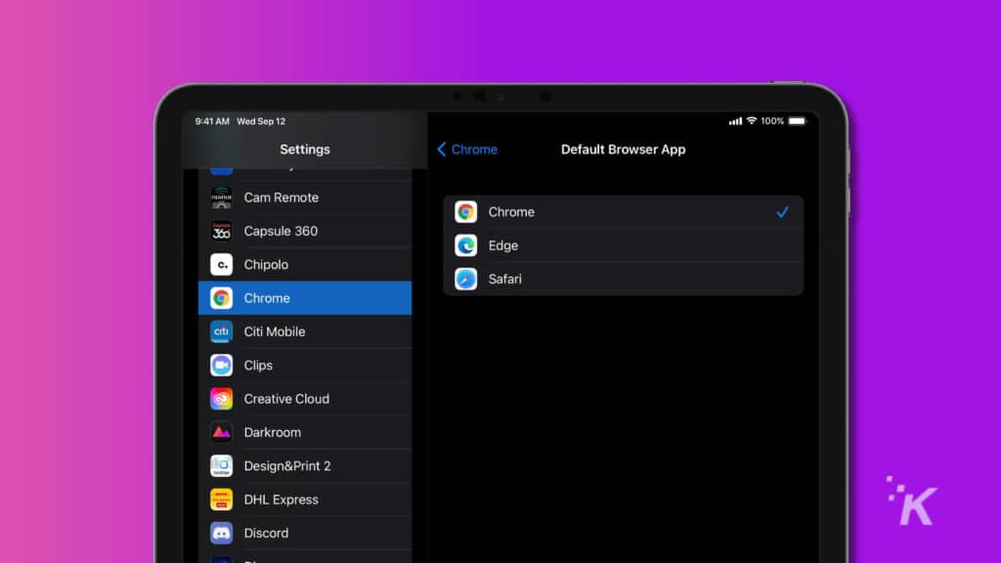1001x563 pixels.
Task: Tap the Darkroom app icon
Action: coord(221,432)
